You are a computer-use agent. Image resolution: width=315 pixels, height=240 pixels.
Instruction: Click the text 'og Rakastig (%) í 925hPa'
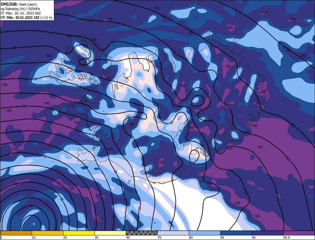20,8
